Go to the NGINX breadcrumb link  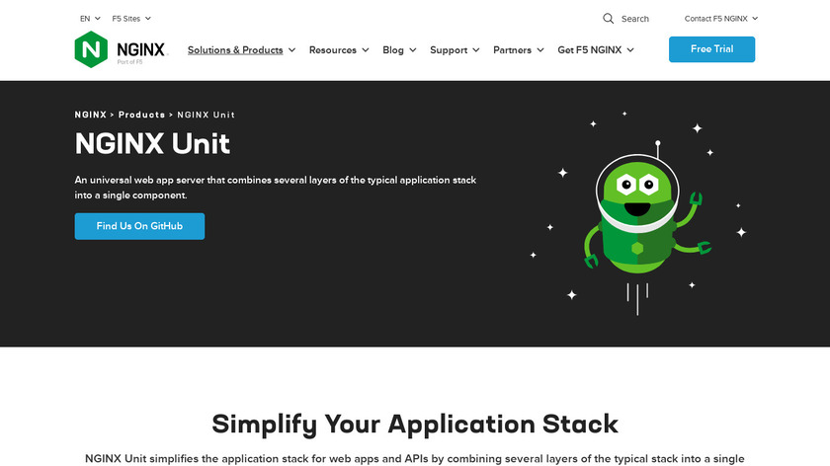[91, 115]
